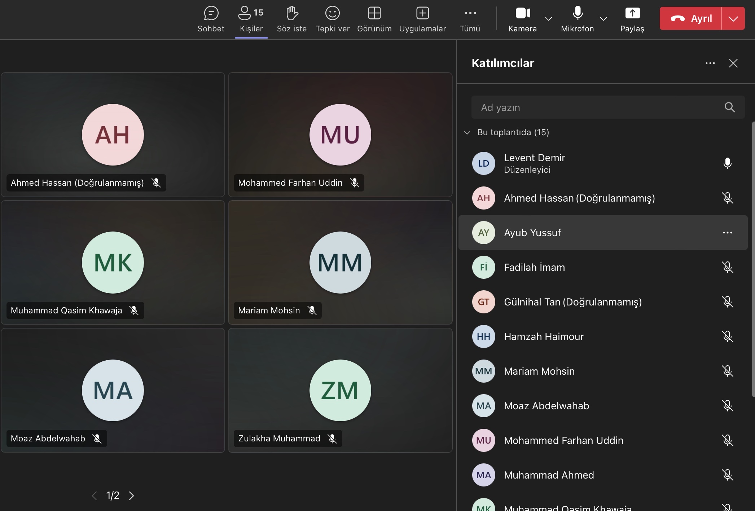Open Ayub Yussuf's more options menu
The image size is (755, 511).
coord(727,233)
